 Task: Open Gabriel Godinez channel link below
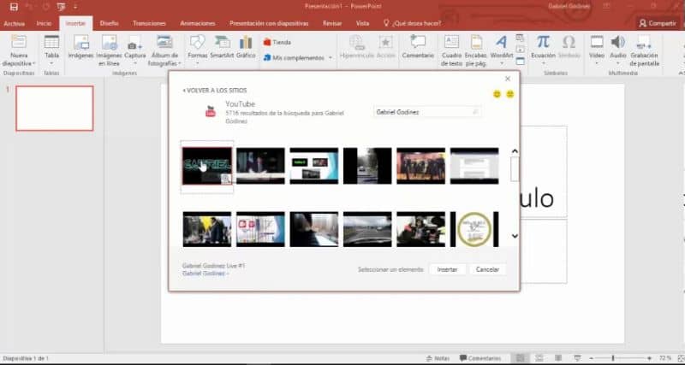pyautogui.click(x=205, y=274)
